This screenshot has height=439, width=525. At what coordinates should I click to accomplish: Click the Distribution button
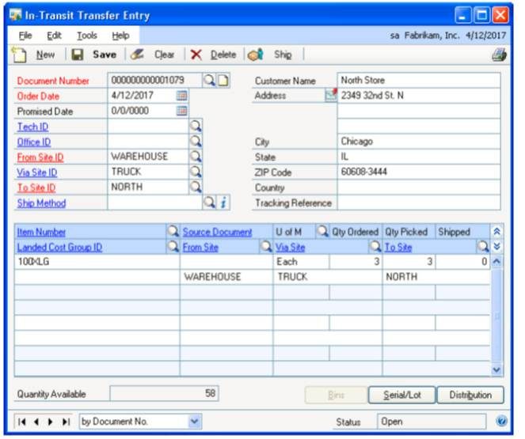pyautogui.click(x=470, y=395)
